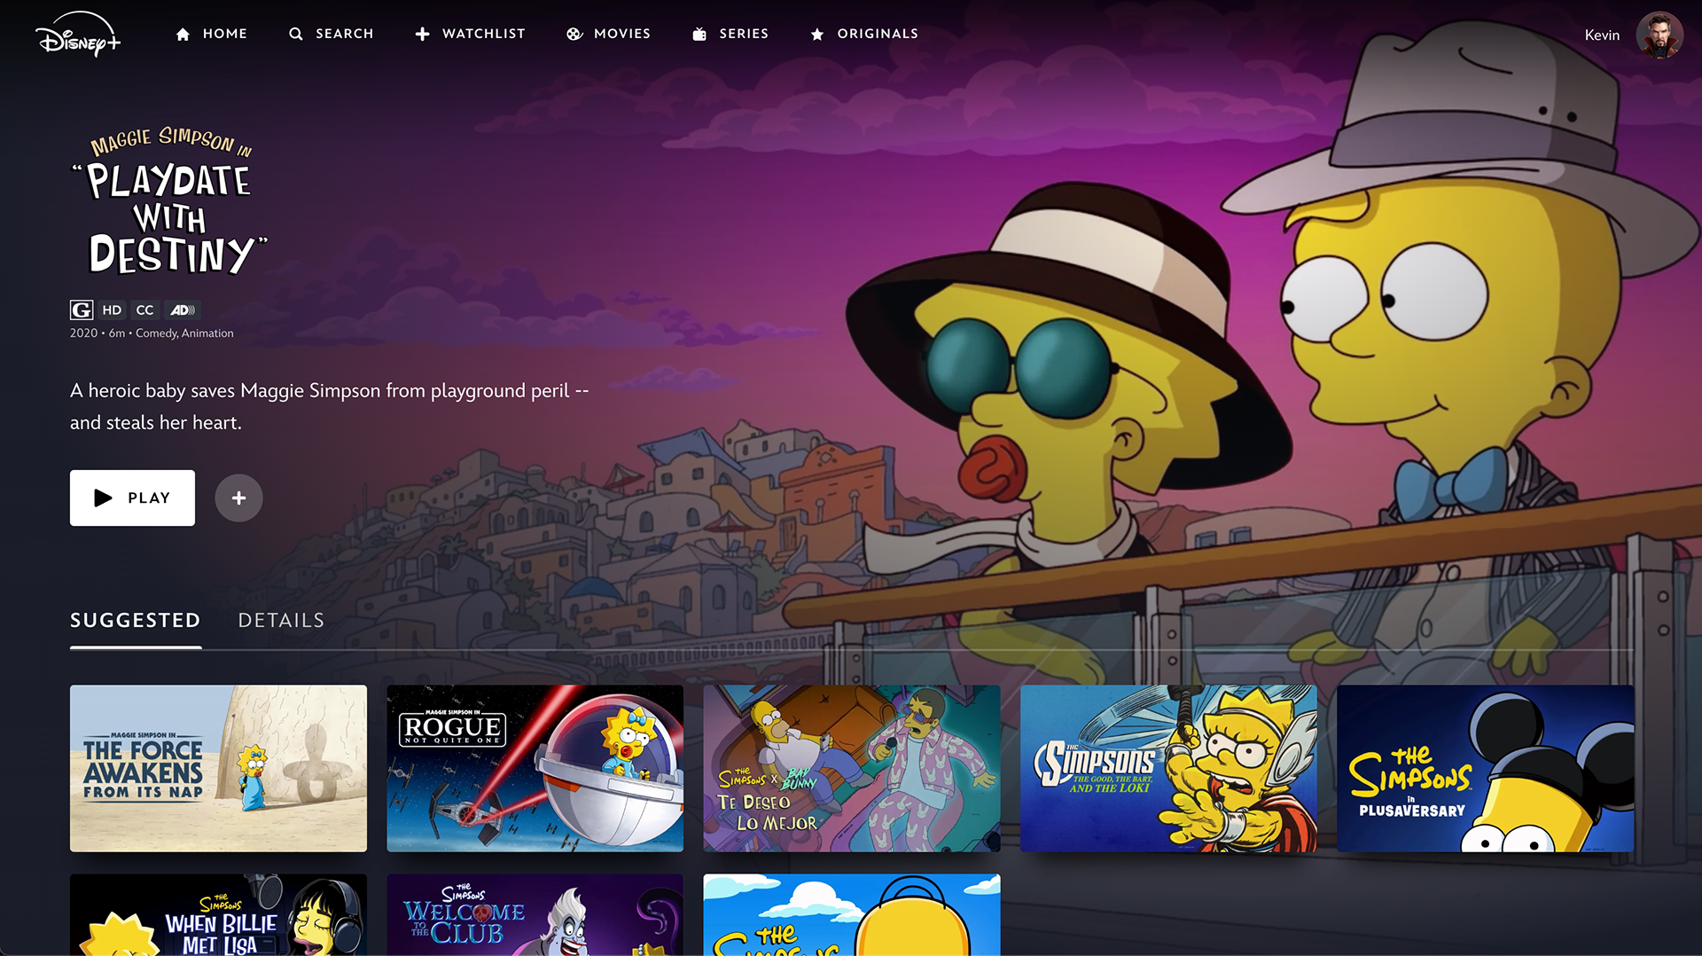The width and height of the screenshot is (1702, 956).
Task: Open The Simpsons in Plusaversary thumbnail
Action: pos(1486,768)
